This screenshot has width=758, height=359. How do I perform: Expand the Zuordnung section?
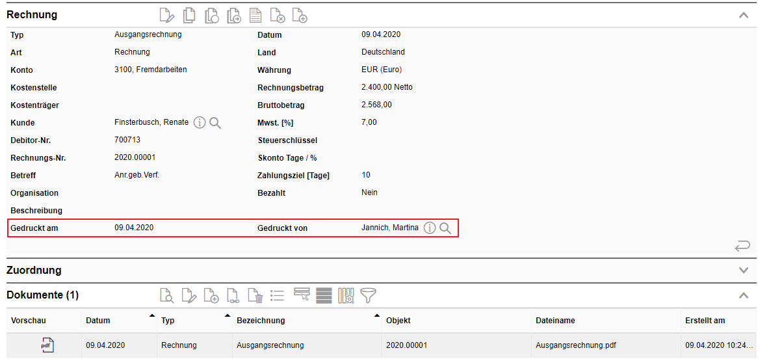pyautogui.click(x=744, y=270)
